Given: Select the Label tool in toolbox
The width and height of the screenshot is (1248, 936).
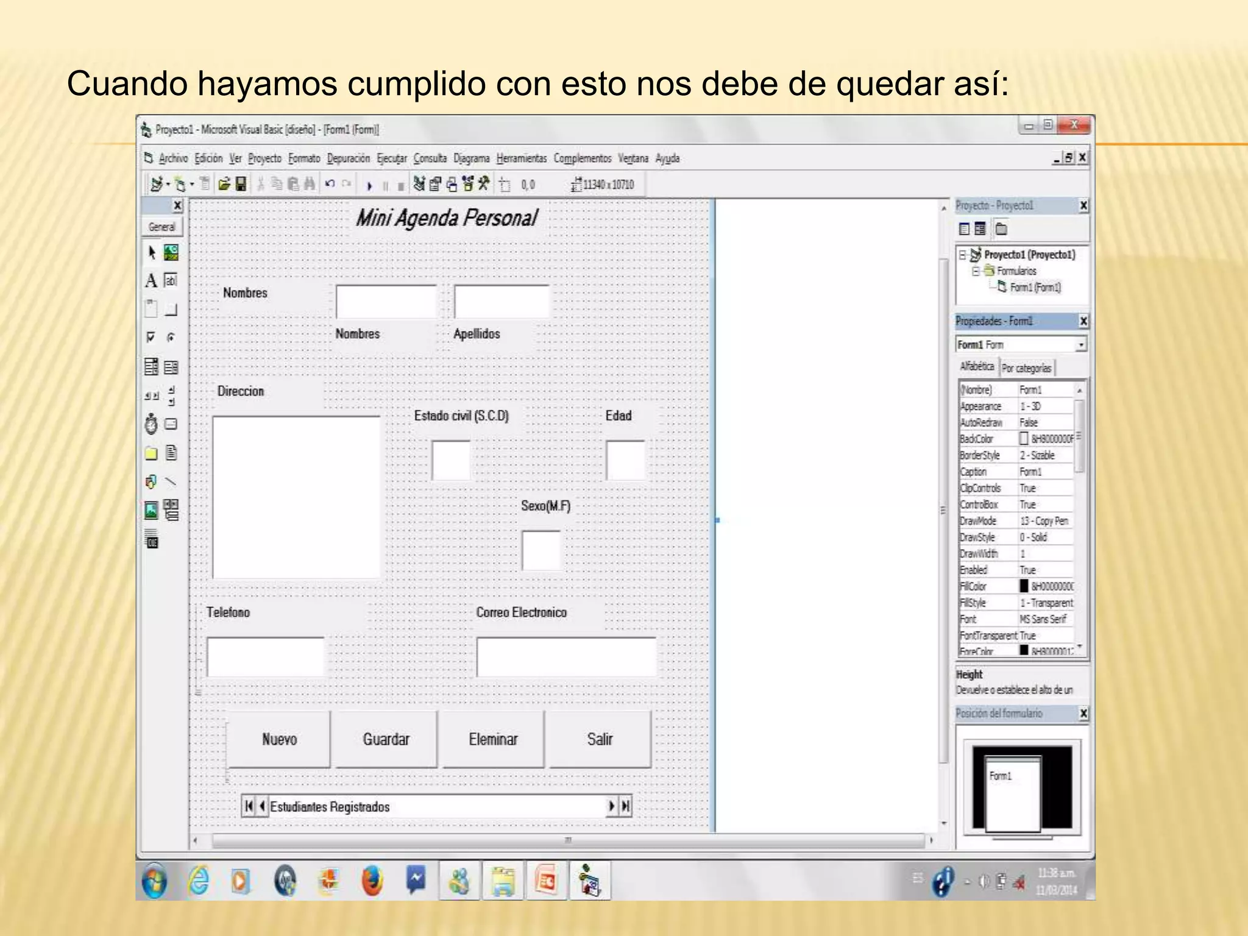Looking at the screenshot, I should [151, 281].
